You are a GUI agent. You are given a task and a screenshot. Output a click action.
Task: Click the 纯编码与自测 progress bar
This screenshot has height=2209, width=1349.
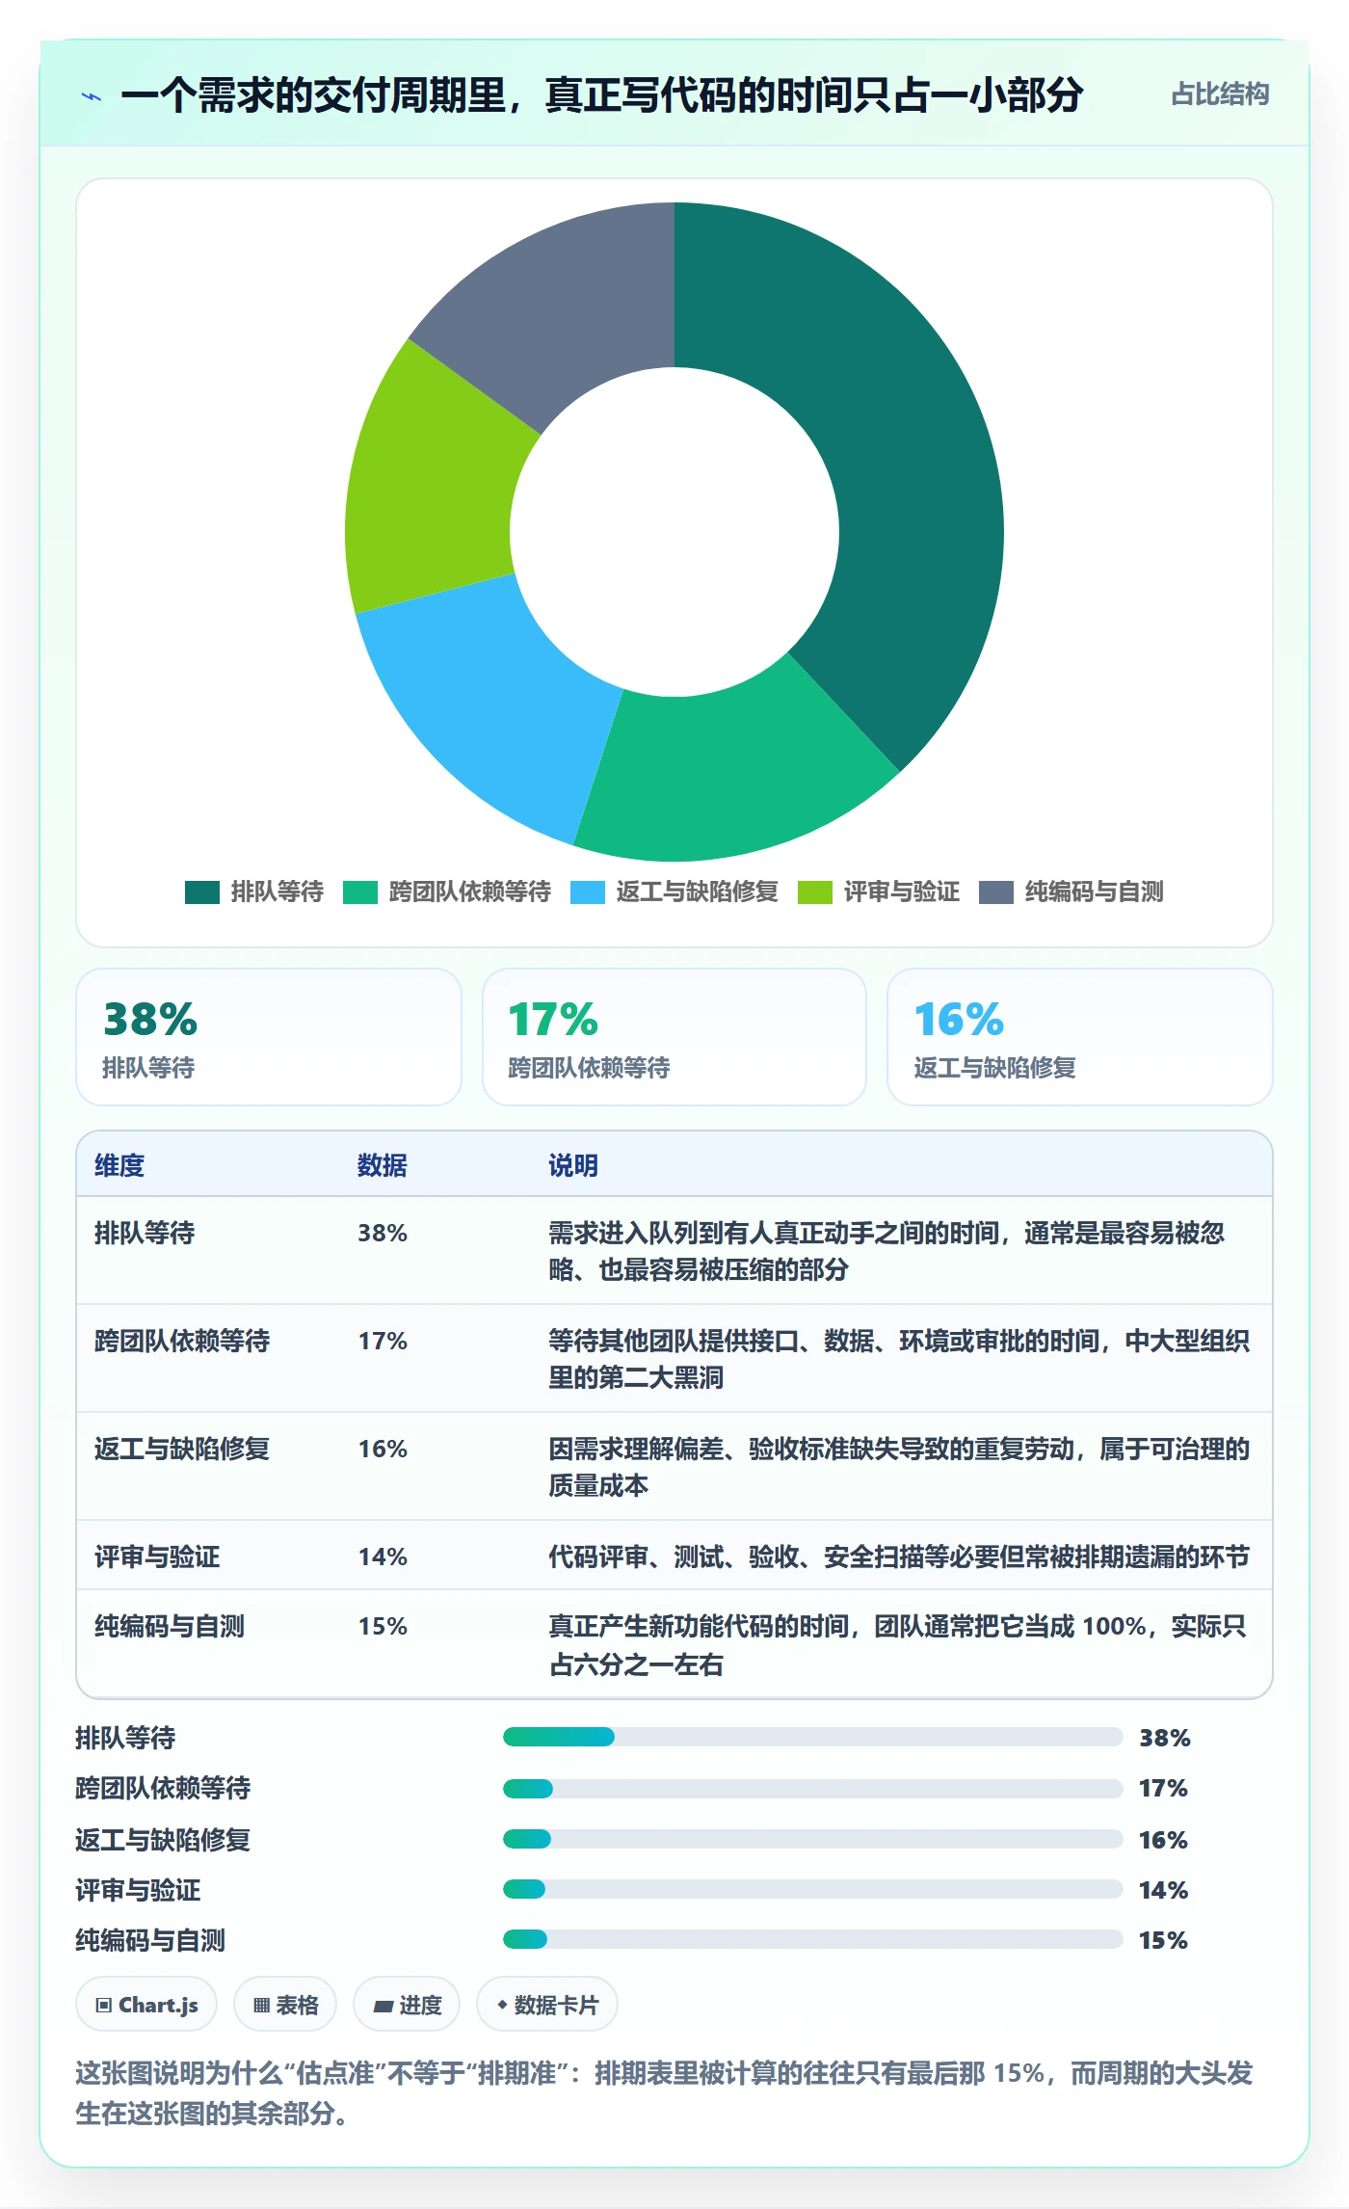(813, 1939)
